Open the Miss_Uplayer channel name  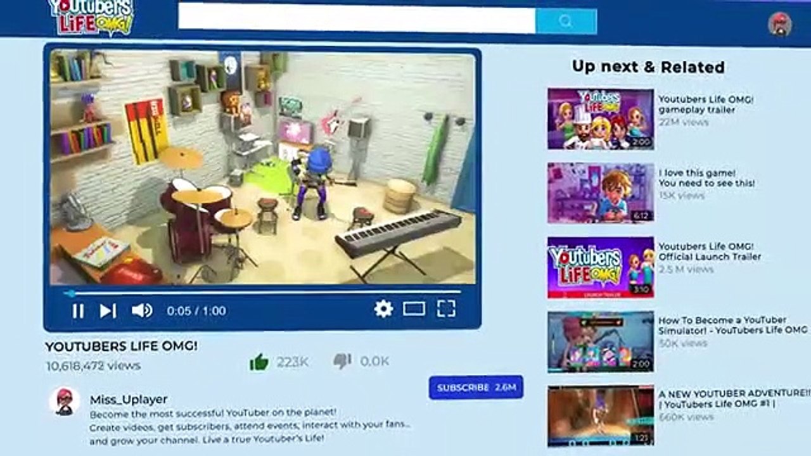129,400
